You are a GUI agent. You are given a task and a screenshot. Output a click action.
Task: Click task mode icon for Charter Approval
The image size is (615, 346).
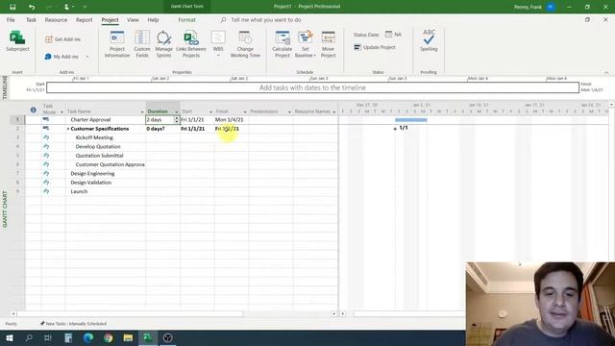click(x=46, y=119)
